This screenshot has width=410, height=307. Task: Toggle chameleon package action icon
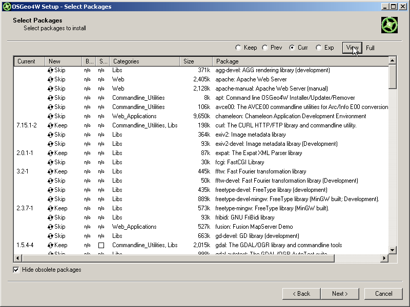tap(50, 116)
